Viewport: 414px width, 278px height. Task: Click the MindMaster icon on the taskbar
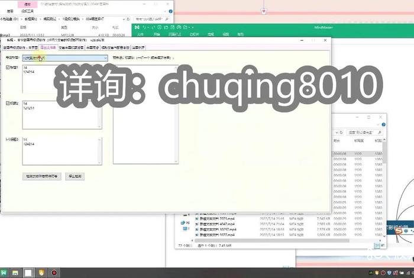pyautogui.click(x=4, y=273)
